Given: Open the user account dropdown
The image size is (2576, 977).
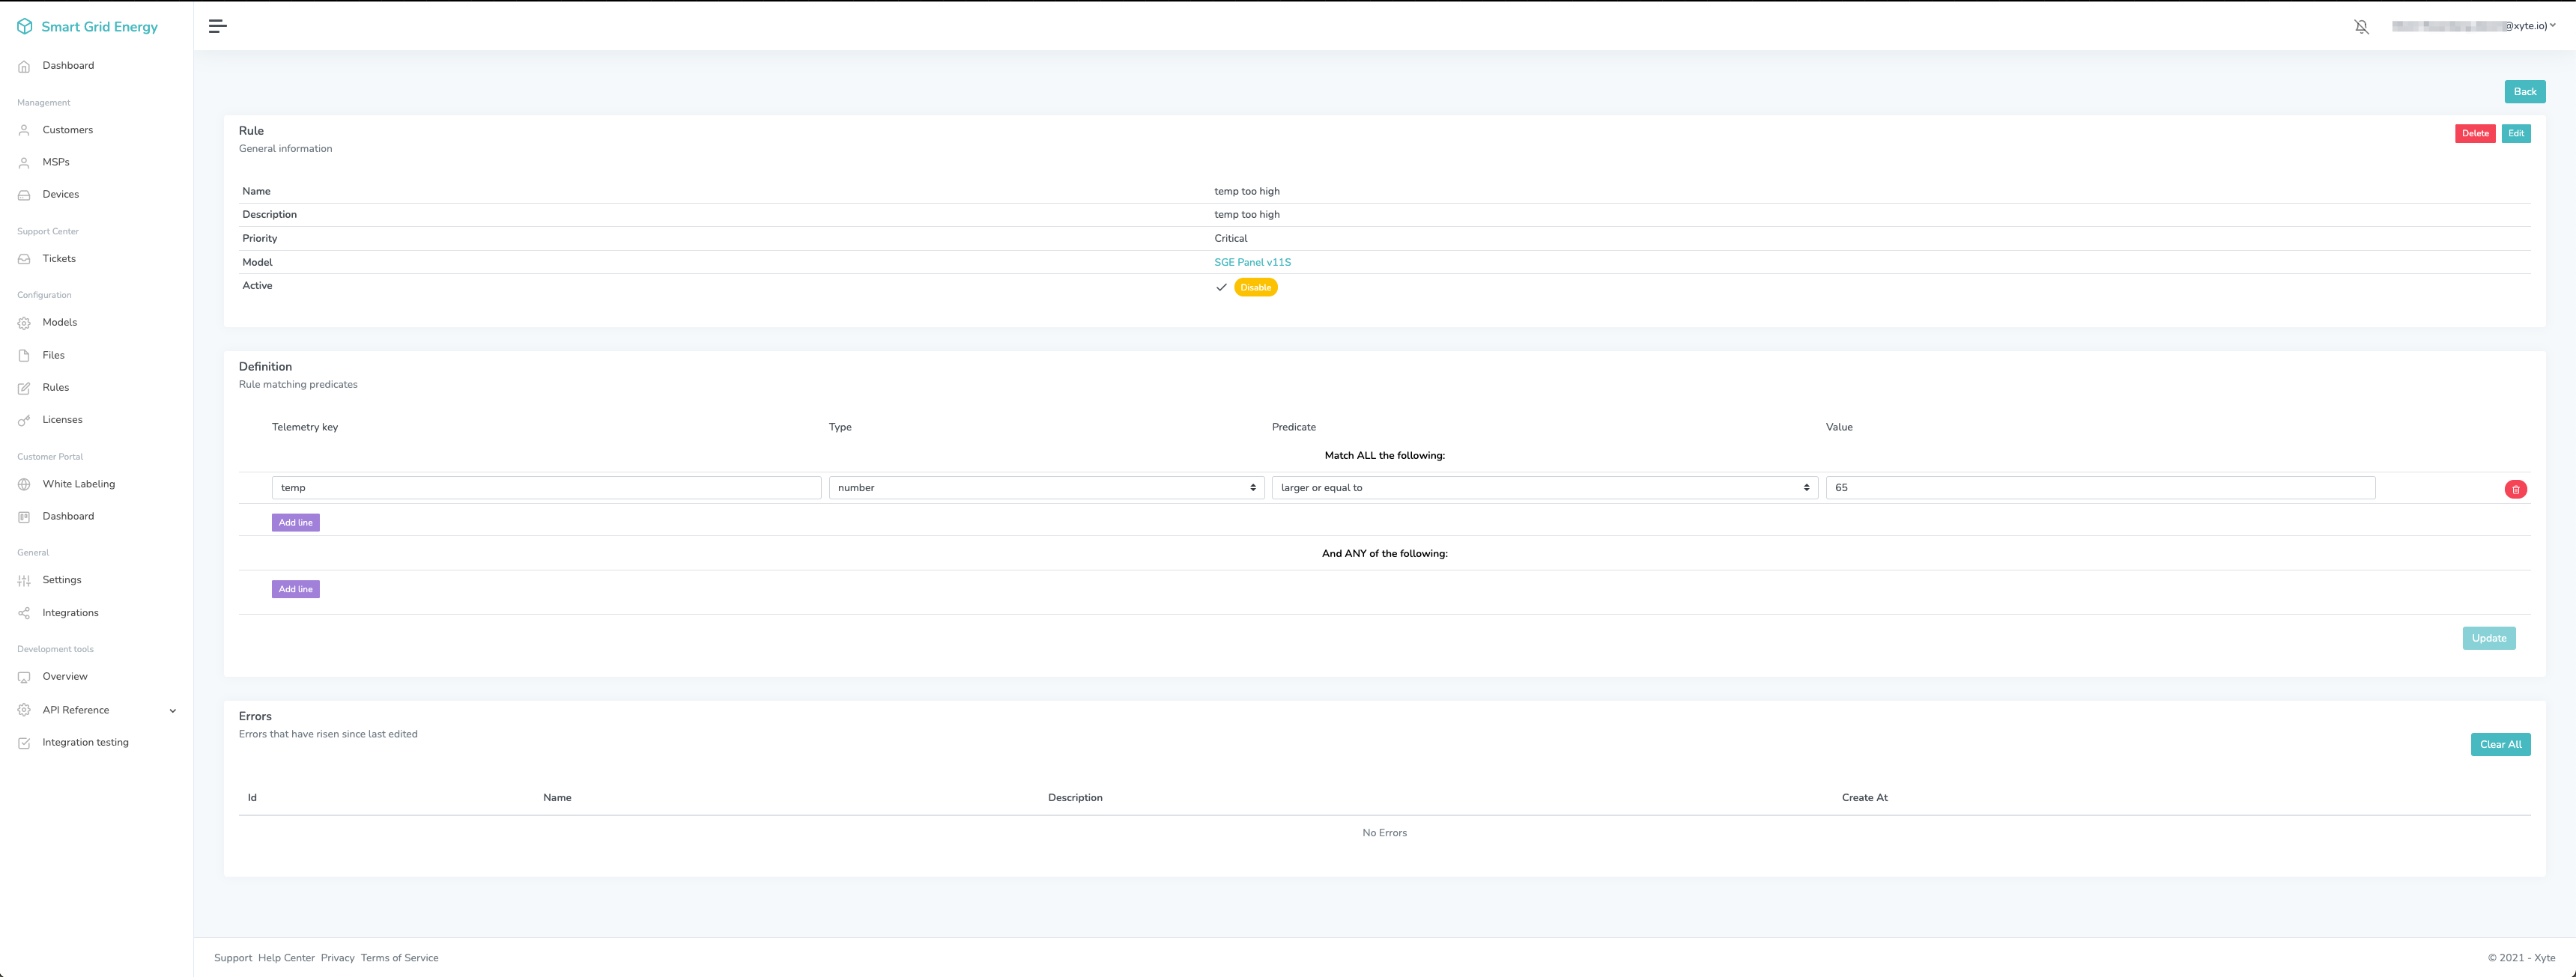Looking at the screenshot, I should (2474, 27).
